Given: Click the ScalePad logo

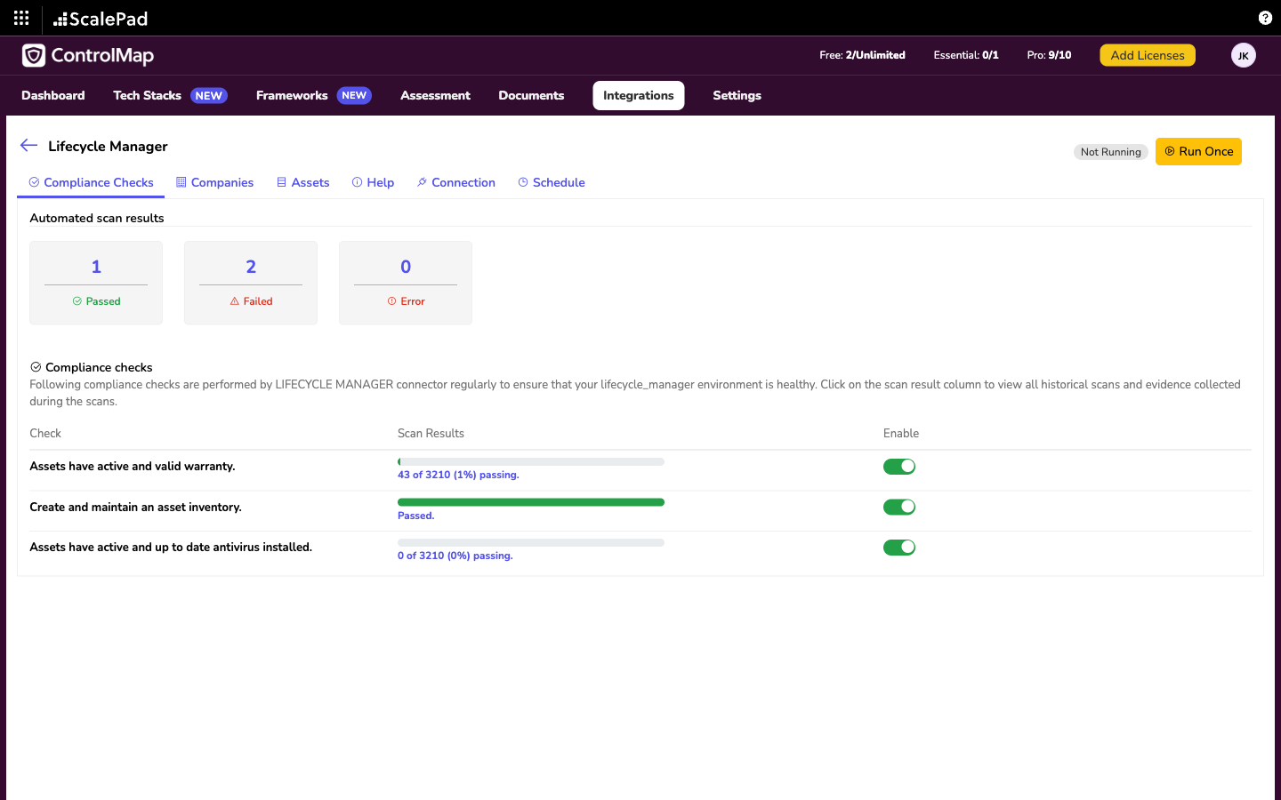Looking at the screenshot, I should click(101, 19).
